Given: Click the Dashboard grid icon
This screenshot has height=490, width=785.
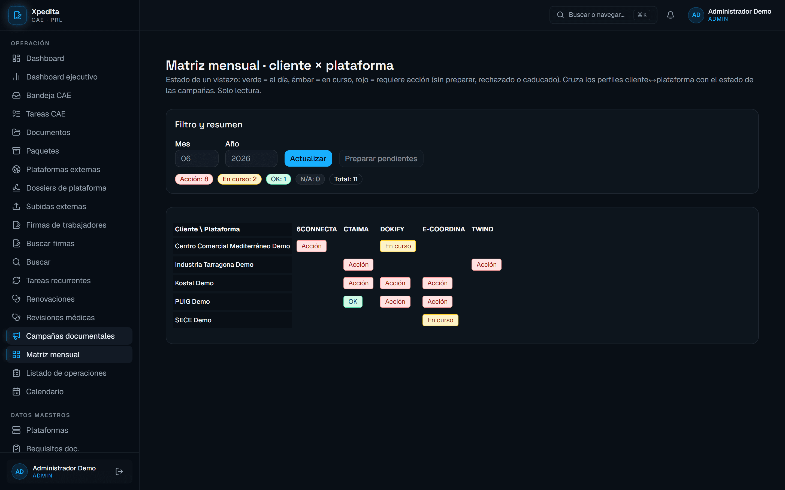Looking at the screenshot, I should click(16, 58).
